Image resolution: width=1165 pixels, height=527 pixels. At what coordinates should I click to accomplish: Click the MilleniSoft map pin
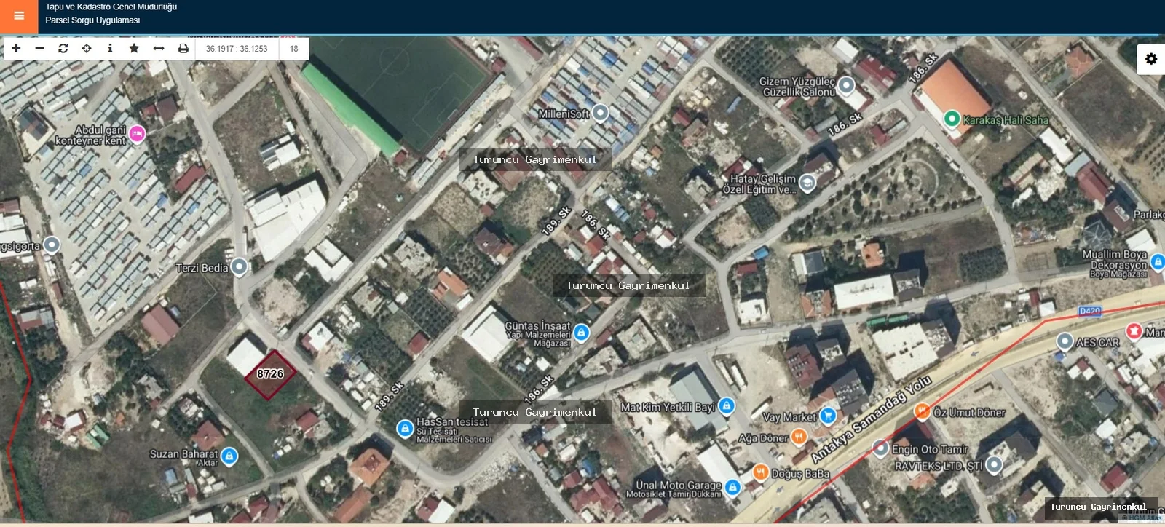click(600, 113)
